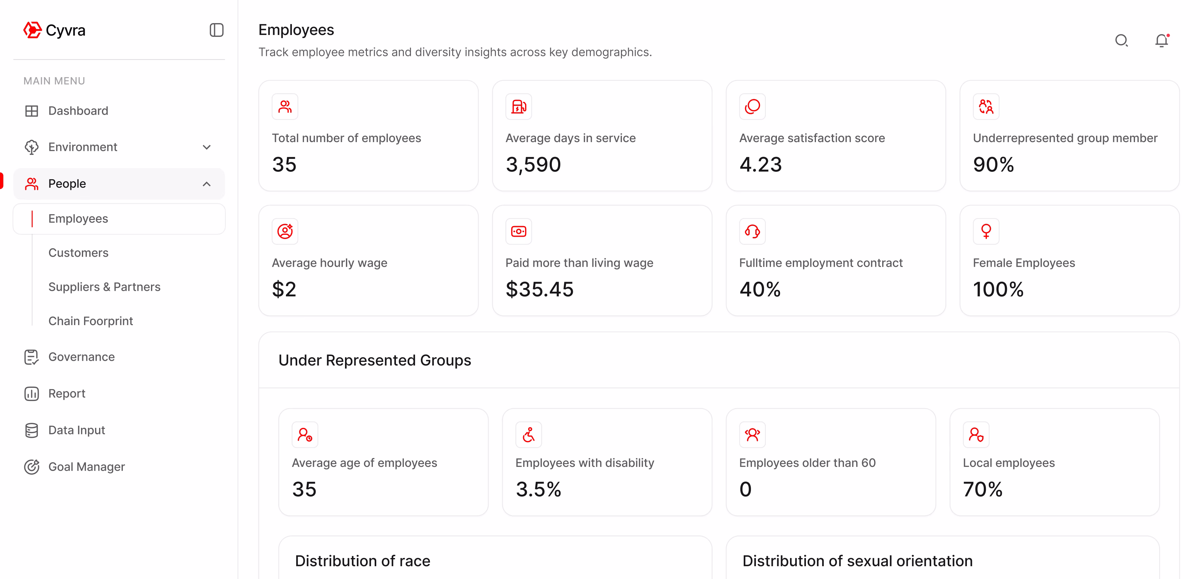Go to Chain Foorprint page

(x=90, y=321)
